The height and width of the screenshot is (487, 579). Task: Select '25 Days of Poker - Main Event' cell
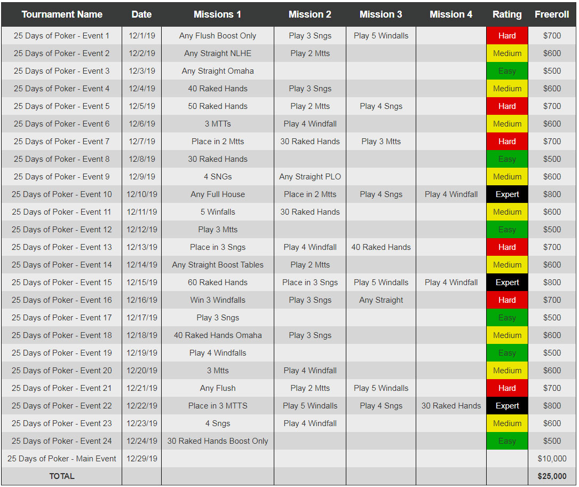[62, 459]
